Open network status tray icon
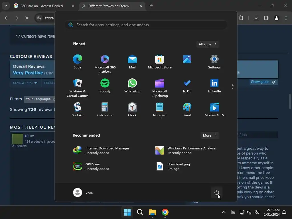 [242, 212]
